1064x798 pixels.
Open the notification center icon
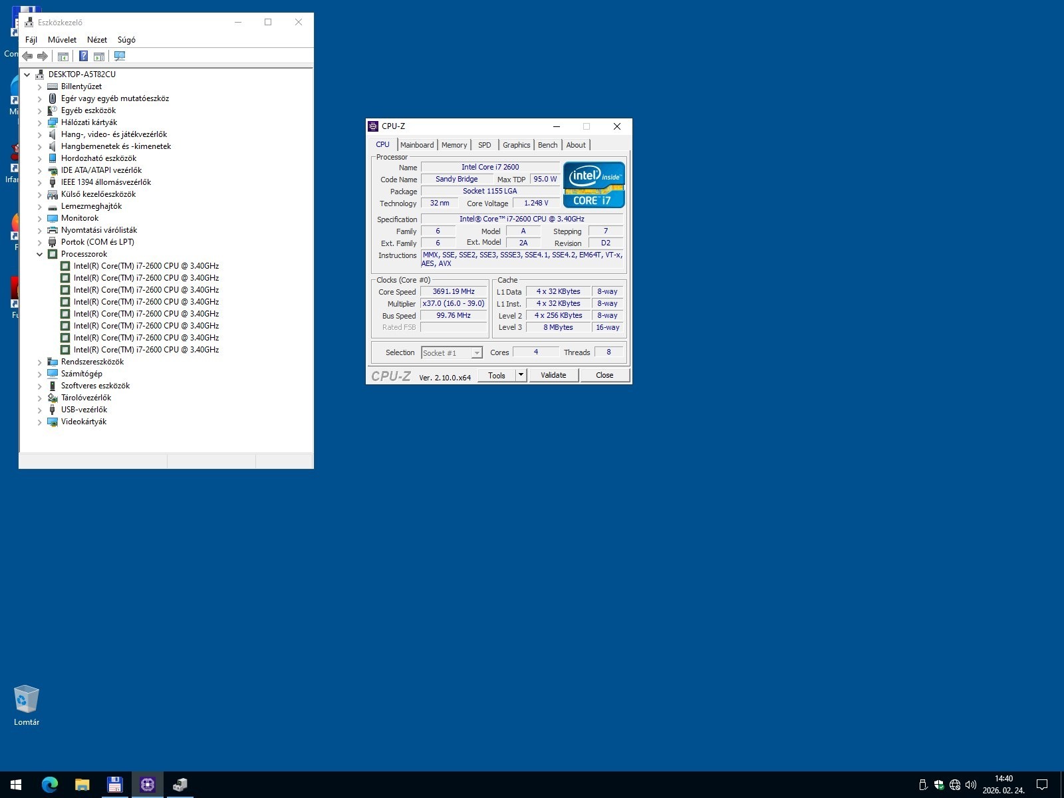tap(1042, 785)
